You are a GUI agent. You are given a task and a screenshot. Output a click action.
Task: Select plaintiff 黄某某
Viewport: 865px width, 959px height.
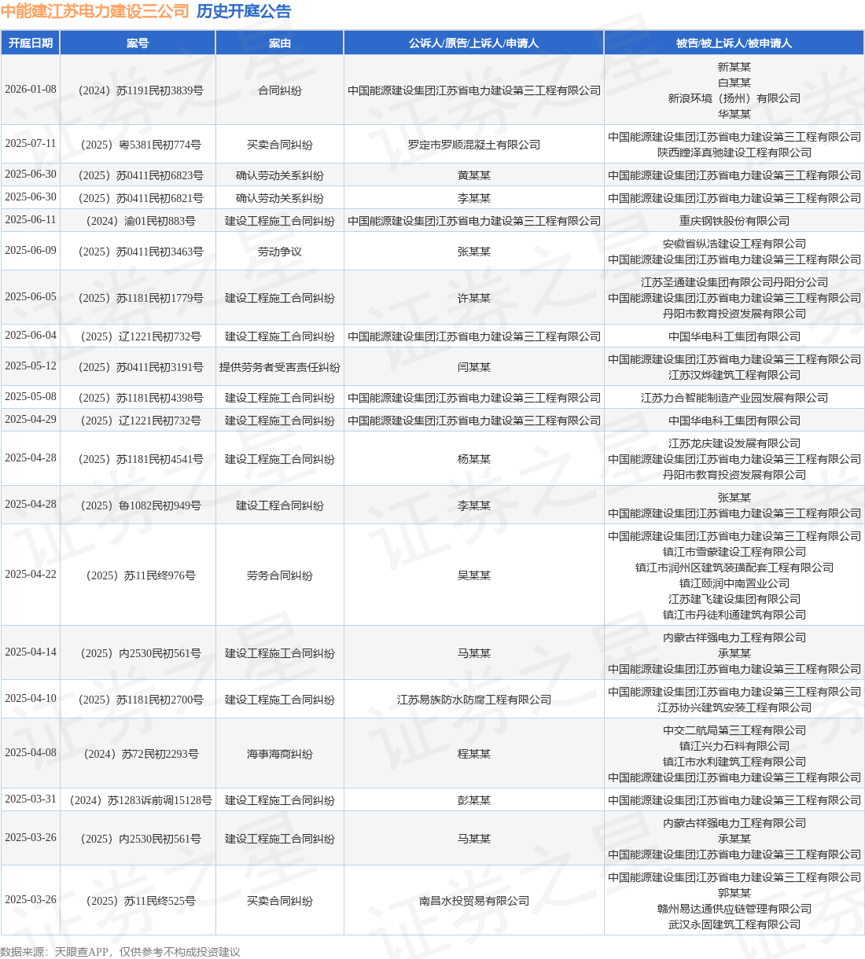474,175
